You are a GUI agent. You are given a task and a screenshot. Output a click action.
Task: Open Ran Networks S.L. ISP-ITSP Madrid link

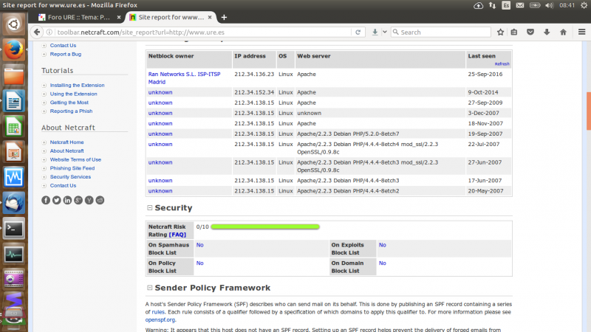click(184, 78)
